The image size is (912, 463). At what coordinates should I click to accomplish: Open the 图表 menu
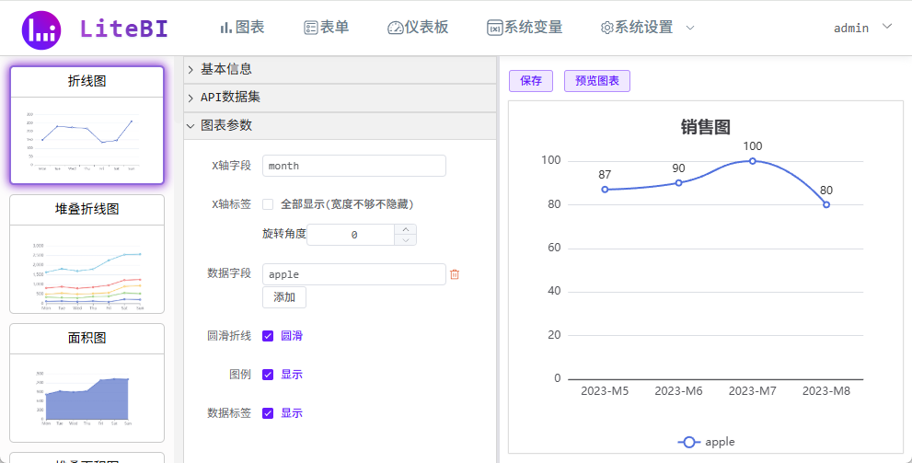(x=242, y=28)
